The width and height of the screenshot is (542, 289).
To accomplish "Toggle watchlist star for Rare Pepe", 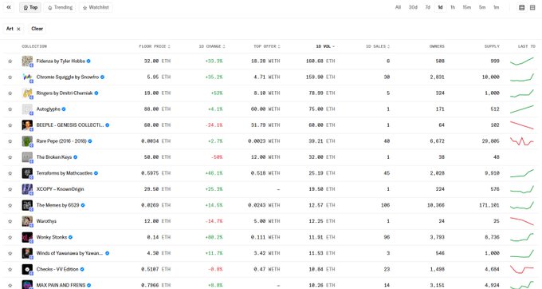I will (x=10, y=141).
